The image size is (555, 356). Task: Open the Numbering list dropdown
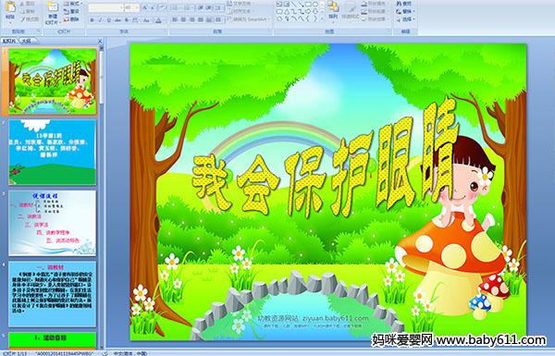(188, 7)
